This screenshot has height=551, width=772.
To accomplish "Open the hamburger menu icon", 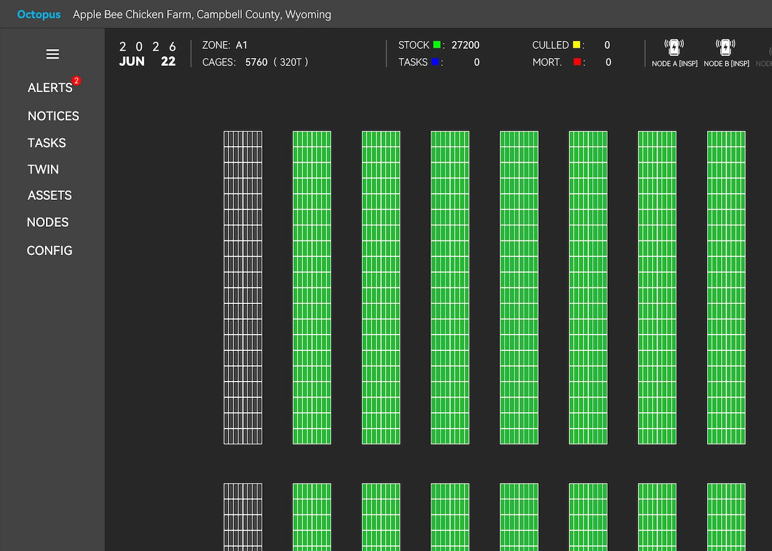I will [x=53, y=54].
